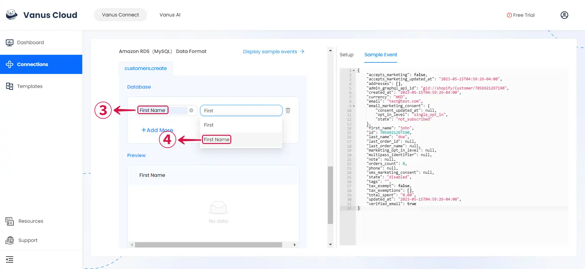Image resolution: width=585 pixels, height=269 pixels.
Task: Open the Setup tab
Action: (x=346, y=55)
